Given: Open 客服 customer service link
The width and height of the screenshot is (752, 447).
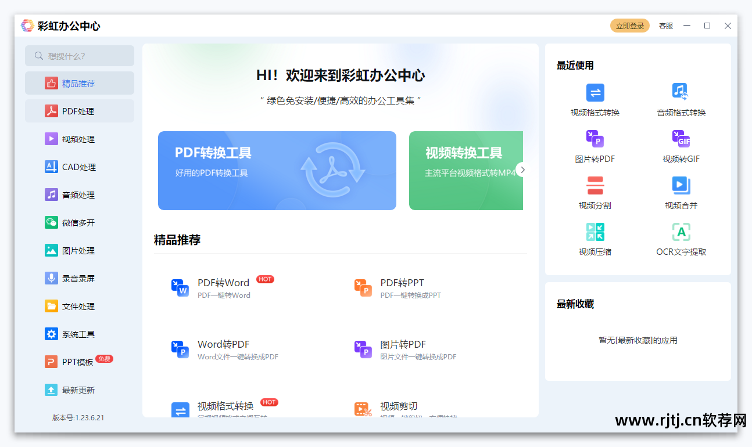Looking at the screenshot, I should [x=665, y=26].
